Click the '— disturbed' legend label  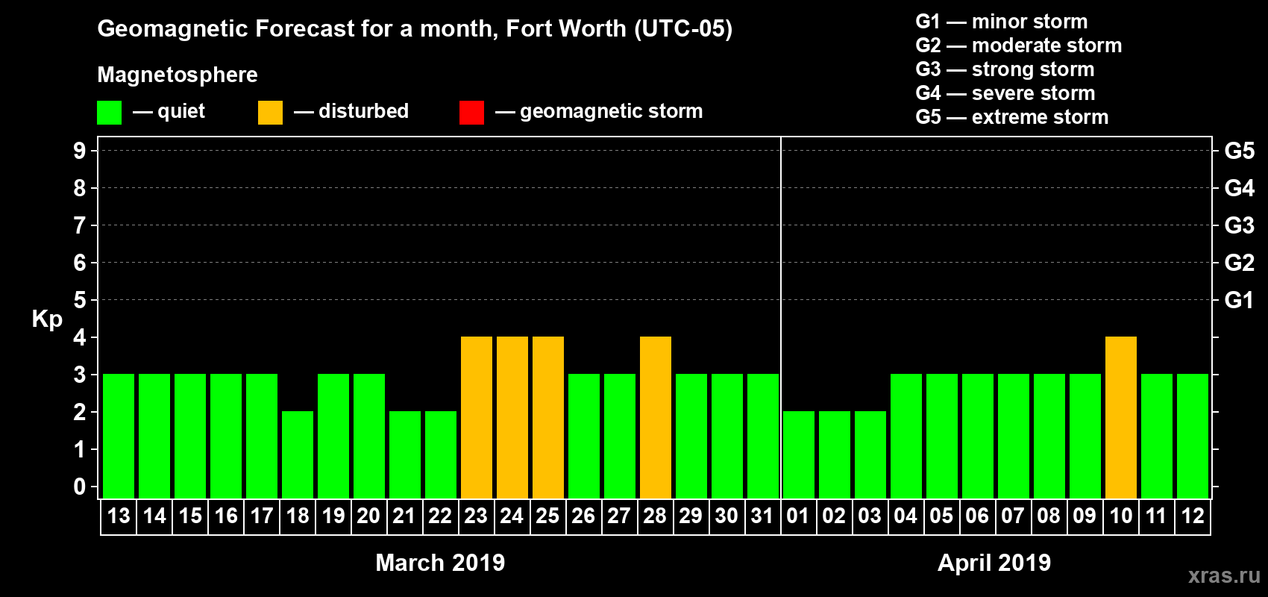pyautogui.click(x=351, y=112)
